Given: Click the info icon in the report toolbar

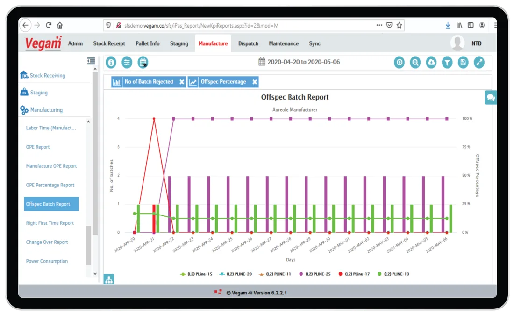Looking at the screenshot, I should [111, 62].
